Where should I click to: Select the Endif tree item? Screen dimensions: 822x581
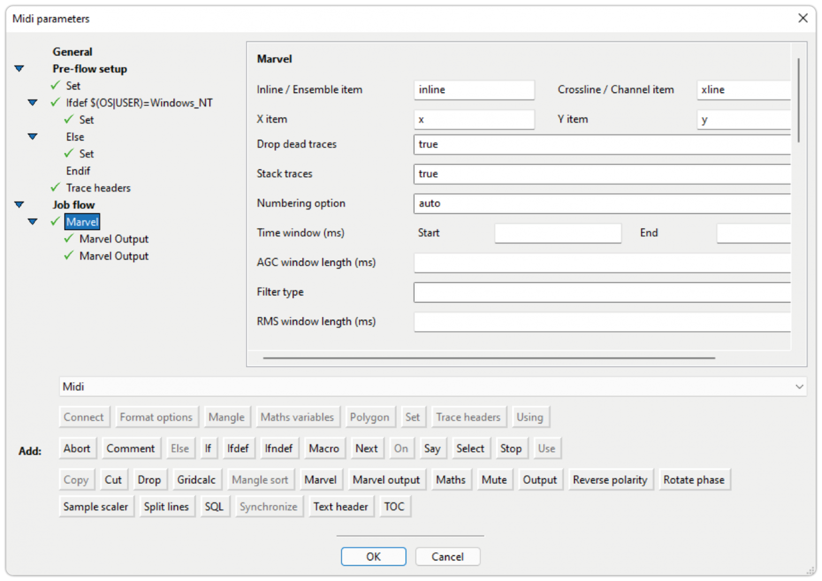[x=78, y=171]
